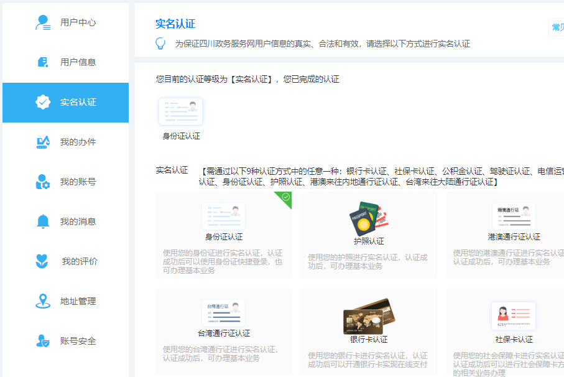Click the 常见 button at top right

[x=557, y=27]
